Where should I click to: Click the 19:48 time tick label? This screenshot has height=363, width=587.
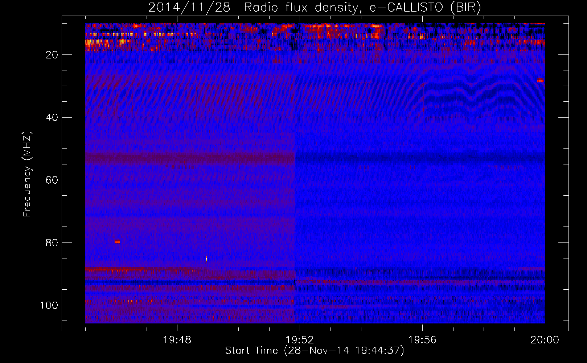tap(177, 340)
